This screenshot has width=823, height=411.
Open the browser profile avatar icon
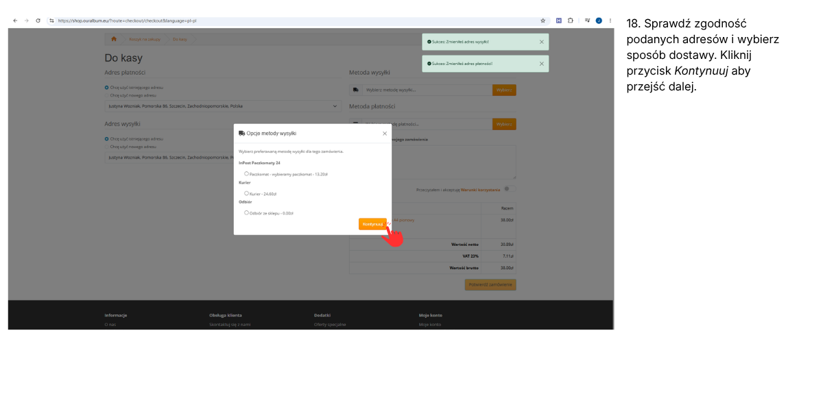coord(599,21)
